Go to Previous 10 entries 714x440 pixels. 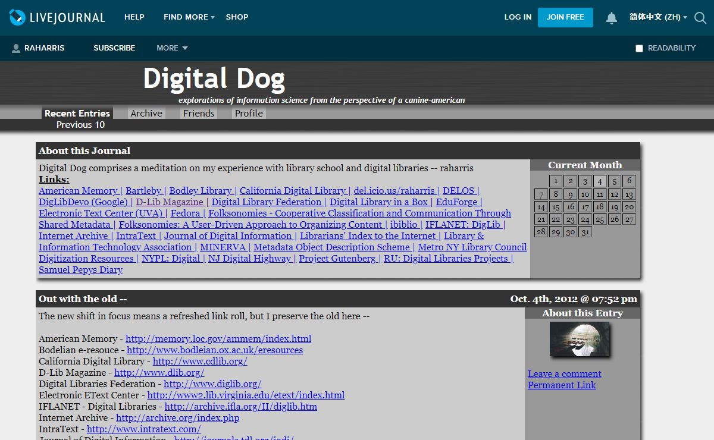click(80, 125)
